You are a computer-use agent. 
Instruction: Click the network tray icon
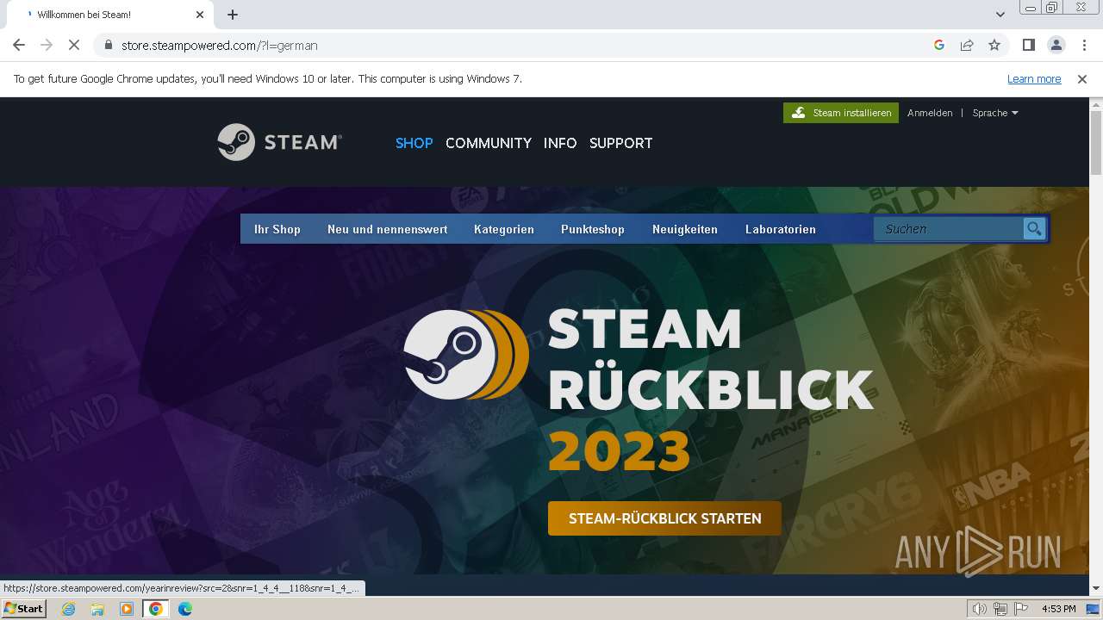1000,609
